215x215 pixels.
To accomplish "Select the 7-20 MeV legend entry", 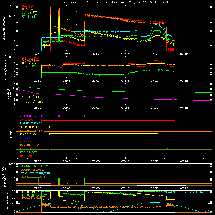I will point(29,66).
